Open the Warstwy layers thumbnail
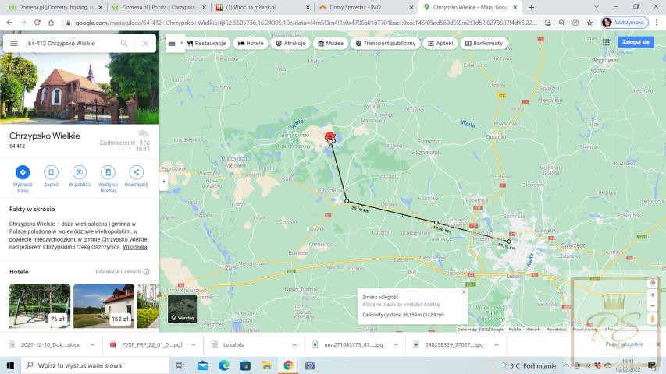This screenshot has width=666, height=374. (x=182, y=309)
